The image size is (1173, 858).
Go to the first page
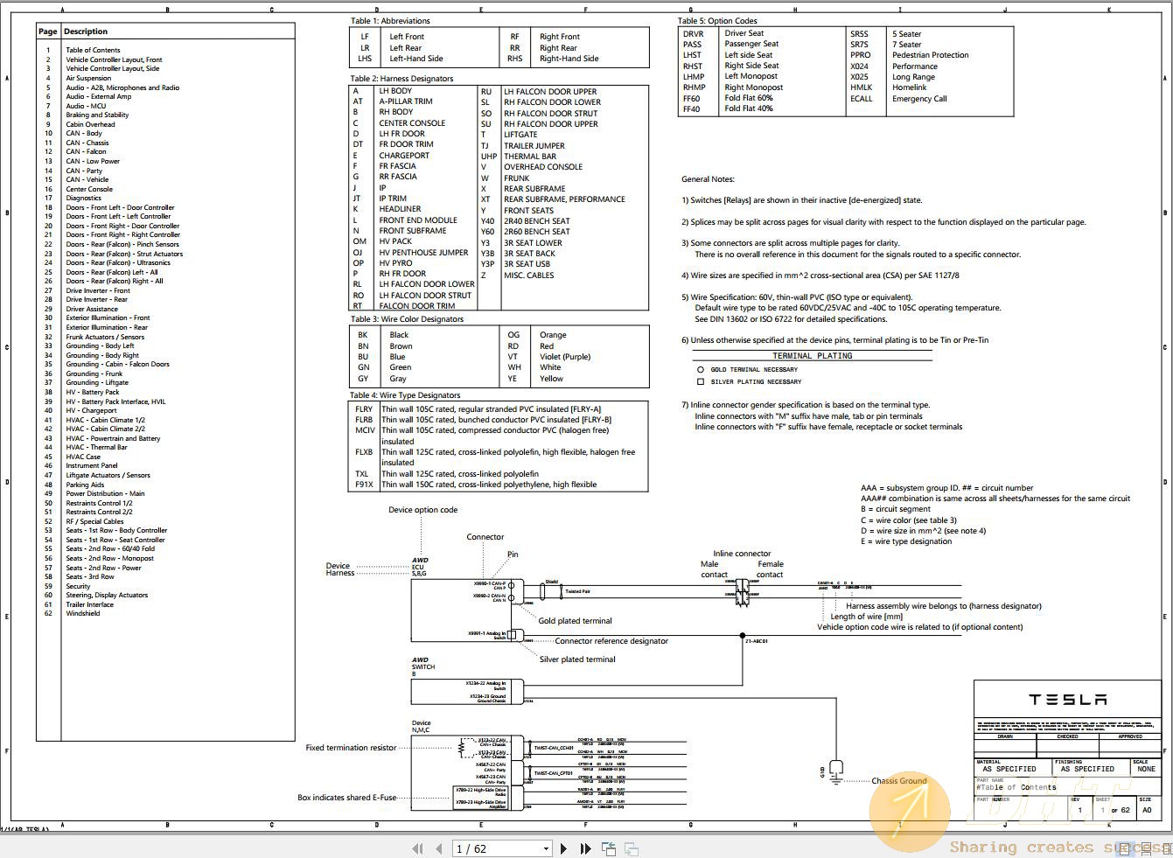(x=419, y=848)
